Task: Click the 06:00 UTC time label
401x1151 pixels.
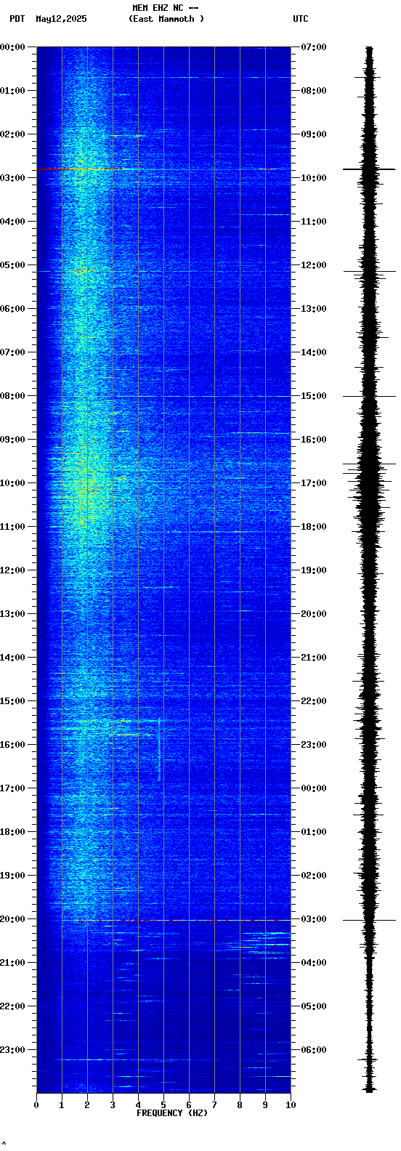Action: [314, 1050]
